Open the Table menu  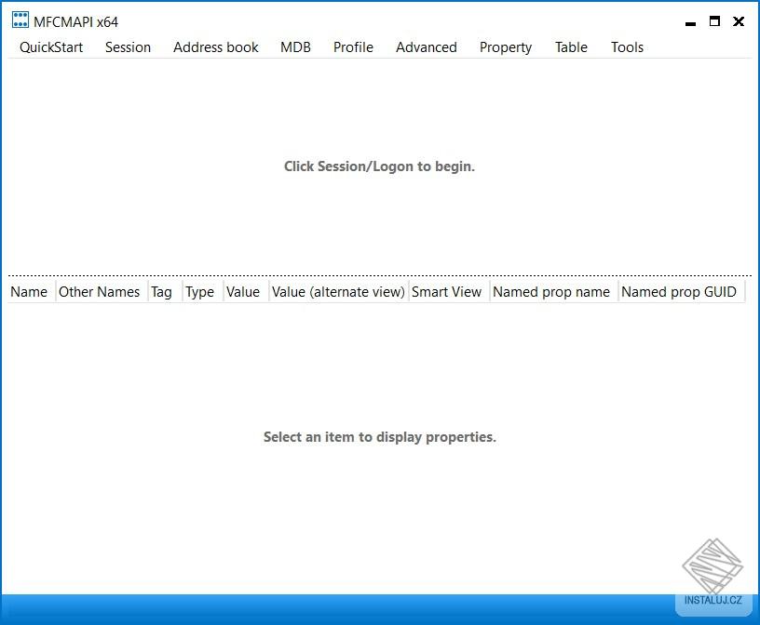click(572, 47)
